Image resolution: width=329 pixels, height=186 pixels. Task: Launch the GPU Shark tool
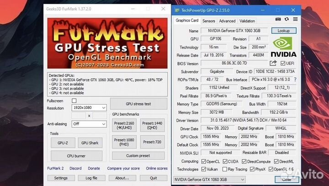(x=90, y=143)
